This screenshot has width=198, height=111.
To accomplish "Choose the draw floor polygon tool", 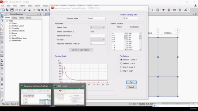I will pyautogui.click(x=2, y=47).
